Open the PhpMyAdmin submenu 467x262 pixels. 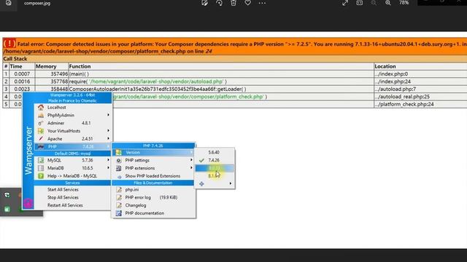click(x=73, y=115)
